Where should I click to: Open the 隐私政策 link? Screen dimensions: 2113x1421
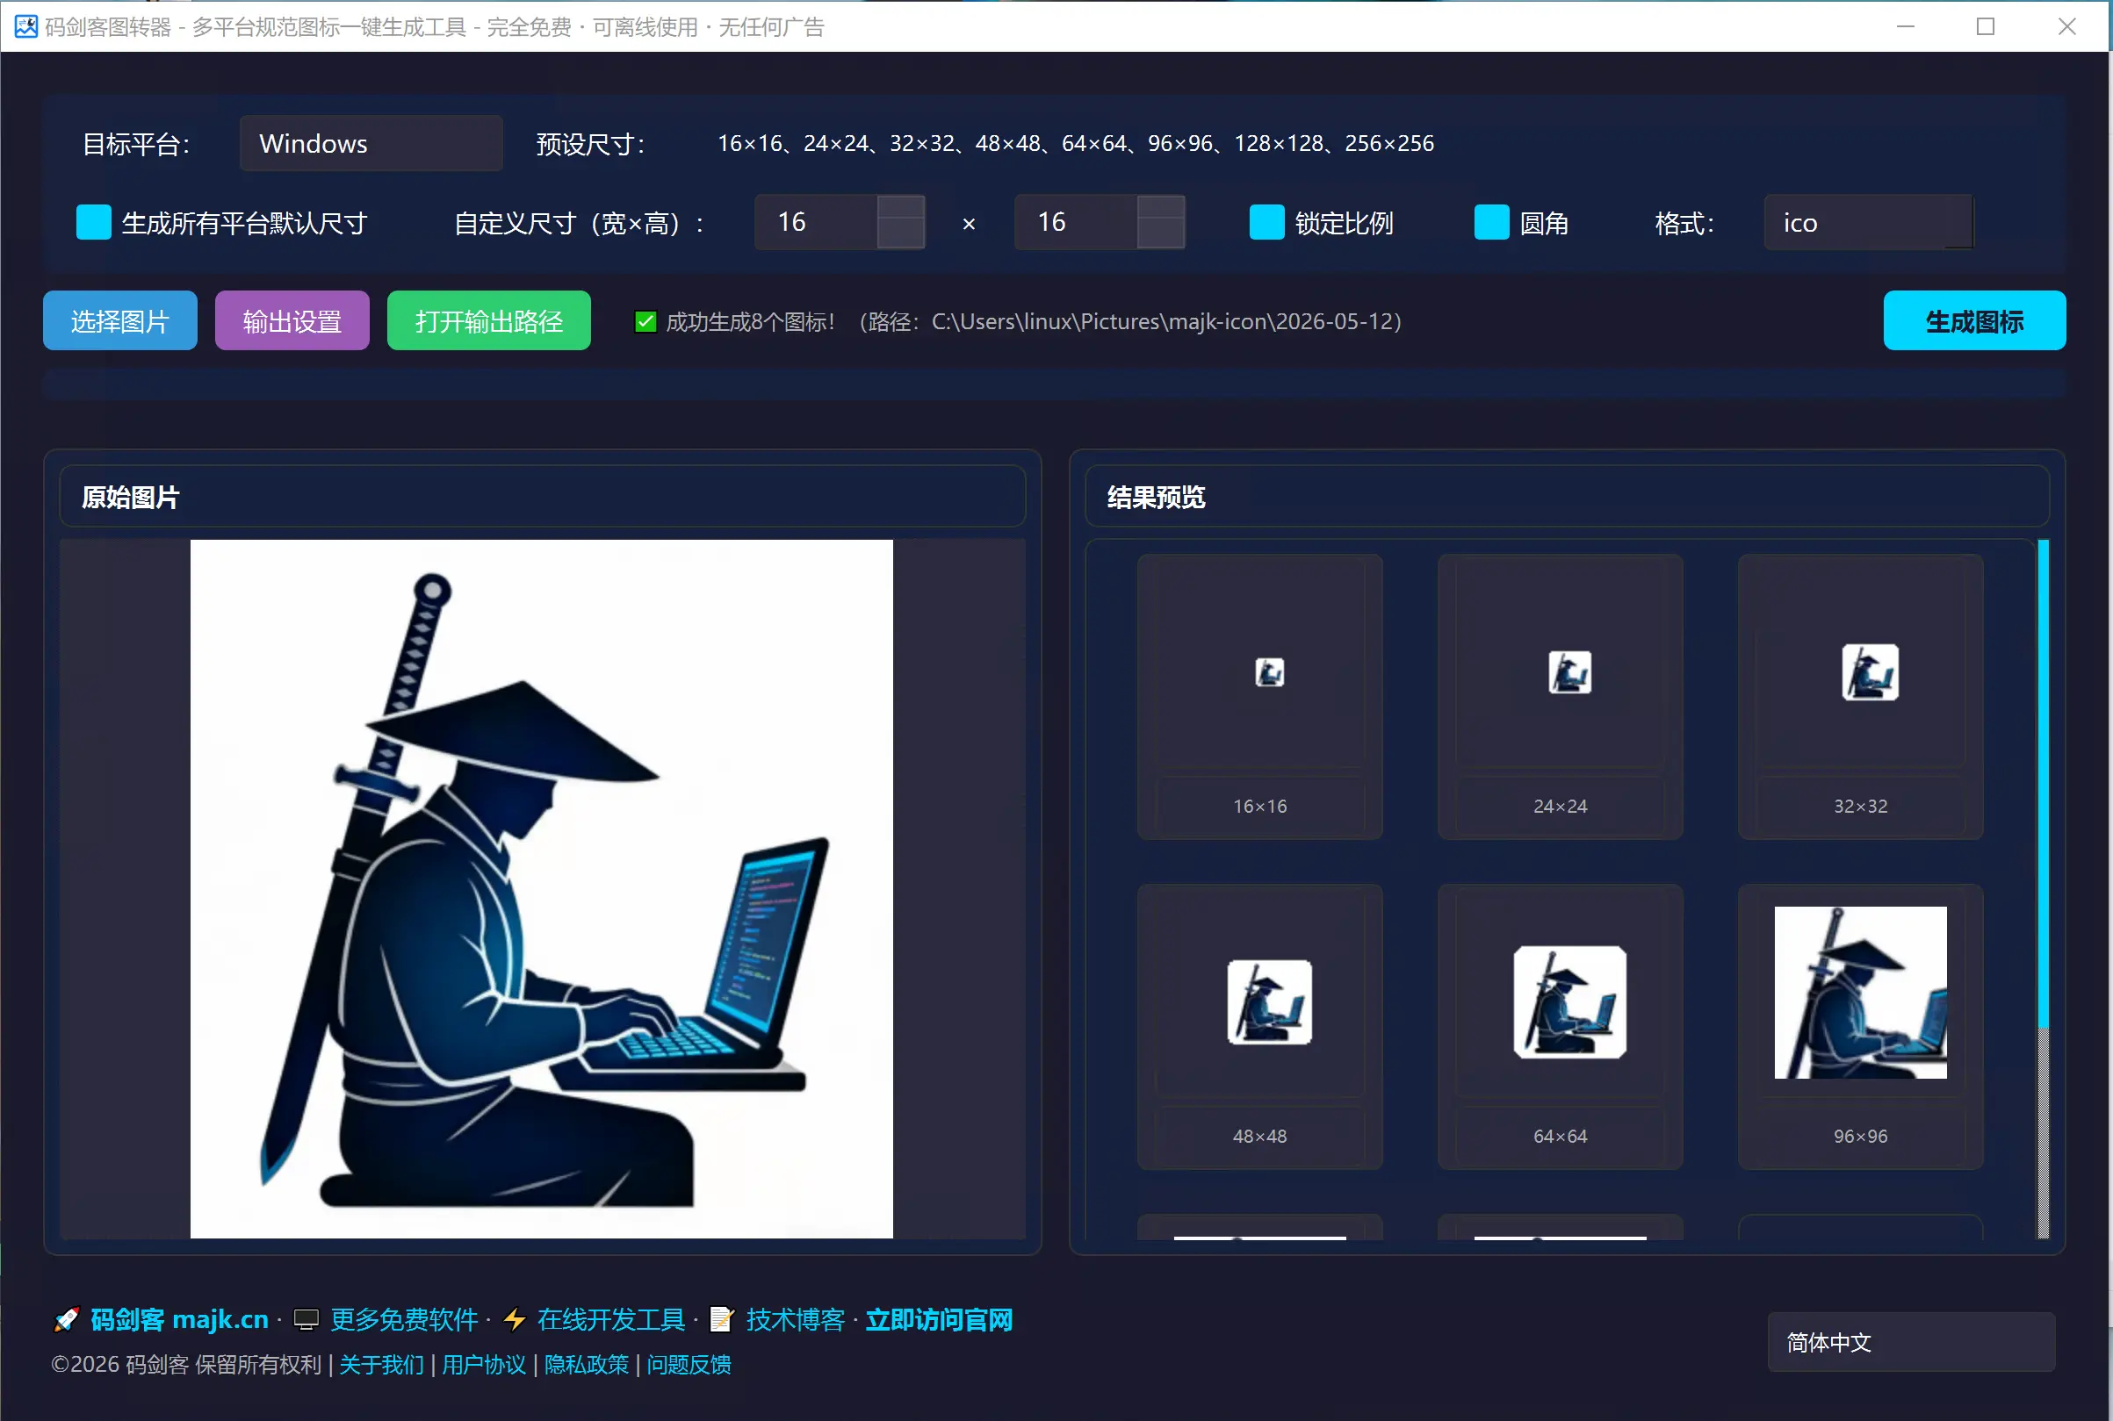[586, 1364]
